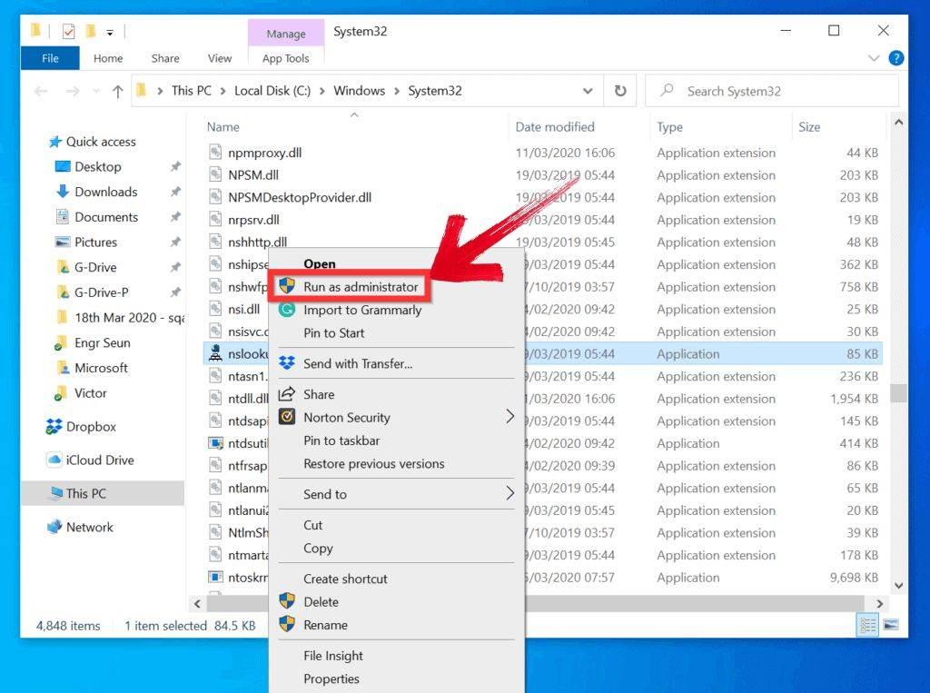Click the Up directory arrow
The height and width of the screenshot is (693, 930).
click(117, 91)
